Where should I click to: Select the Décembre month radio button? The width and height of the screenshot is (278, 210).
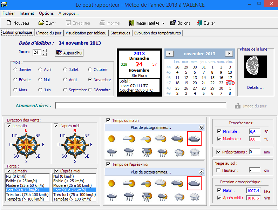click(90, 90)
